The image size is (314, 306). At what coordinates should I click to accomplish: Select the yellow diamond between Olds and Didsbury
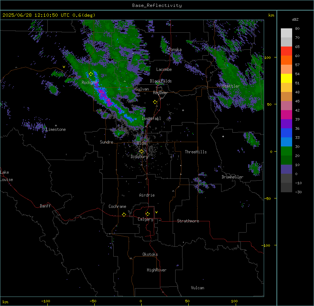[141, 152]
